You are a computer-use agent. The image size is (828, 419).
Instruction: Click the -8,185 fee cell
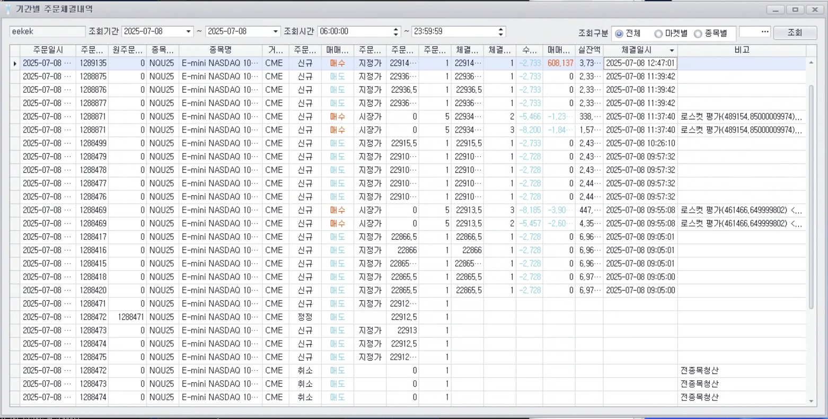tap(529, 210)
